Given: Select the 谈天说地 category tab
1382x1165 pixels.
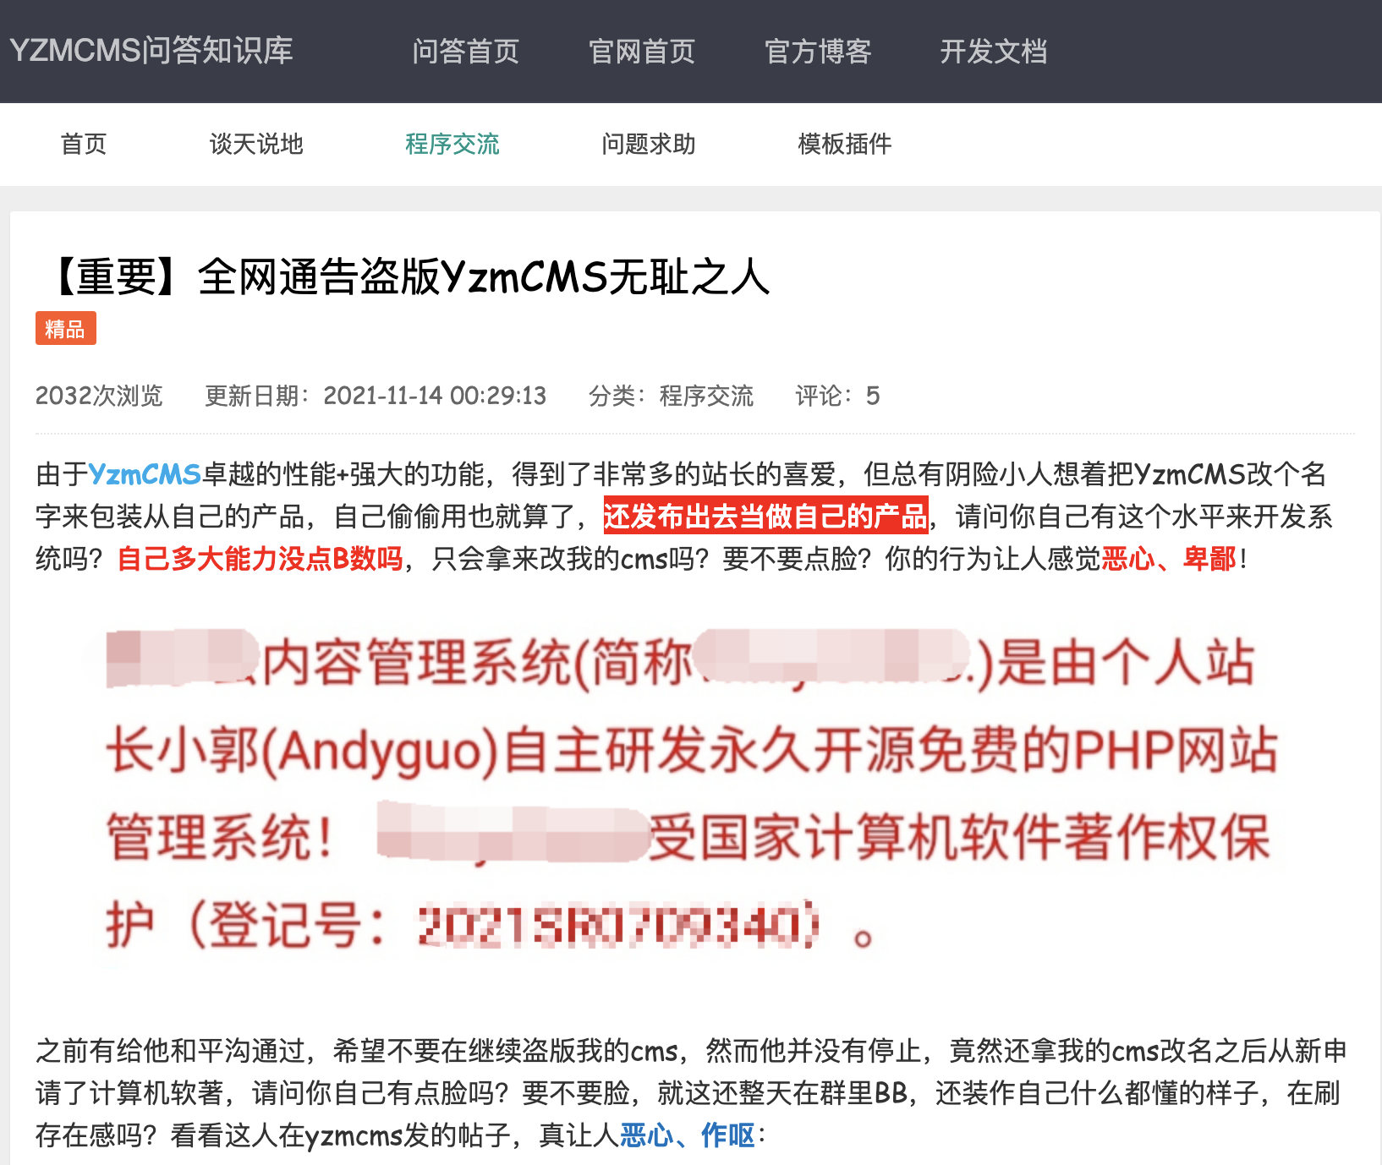Looking at the screenshot, I should (x=256, y=144).
